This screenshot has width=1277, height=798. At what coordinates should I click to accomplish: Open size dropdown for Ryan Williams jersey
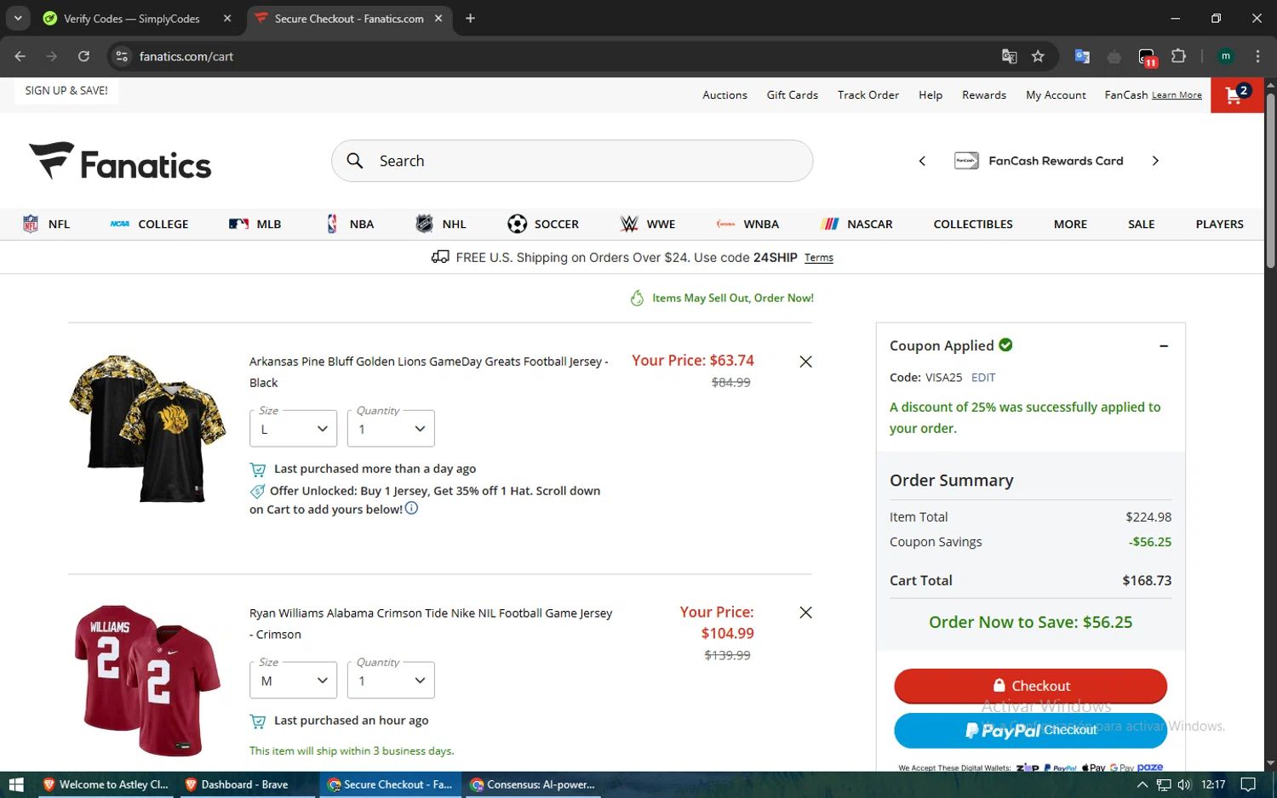293,680
